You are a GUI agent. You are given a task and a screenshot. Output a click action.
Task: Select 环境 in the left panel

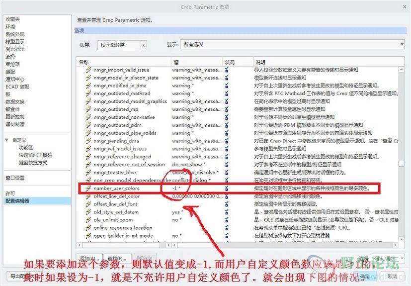(10, 26)
